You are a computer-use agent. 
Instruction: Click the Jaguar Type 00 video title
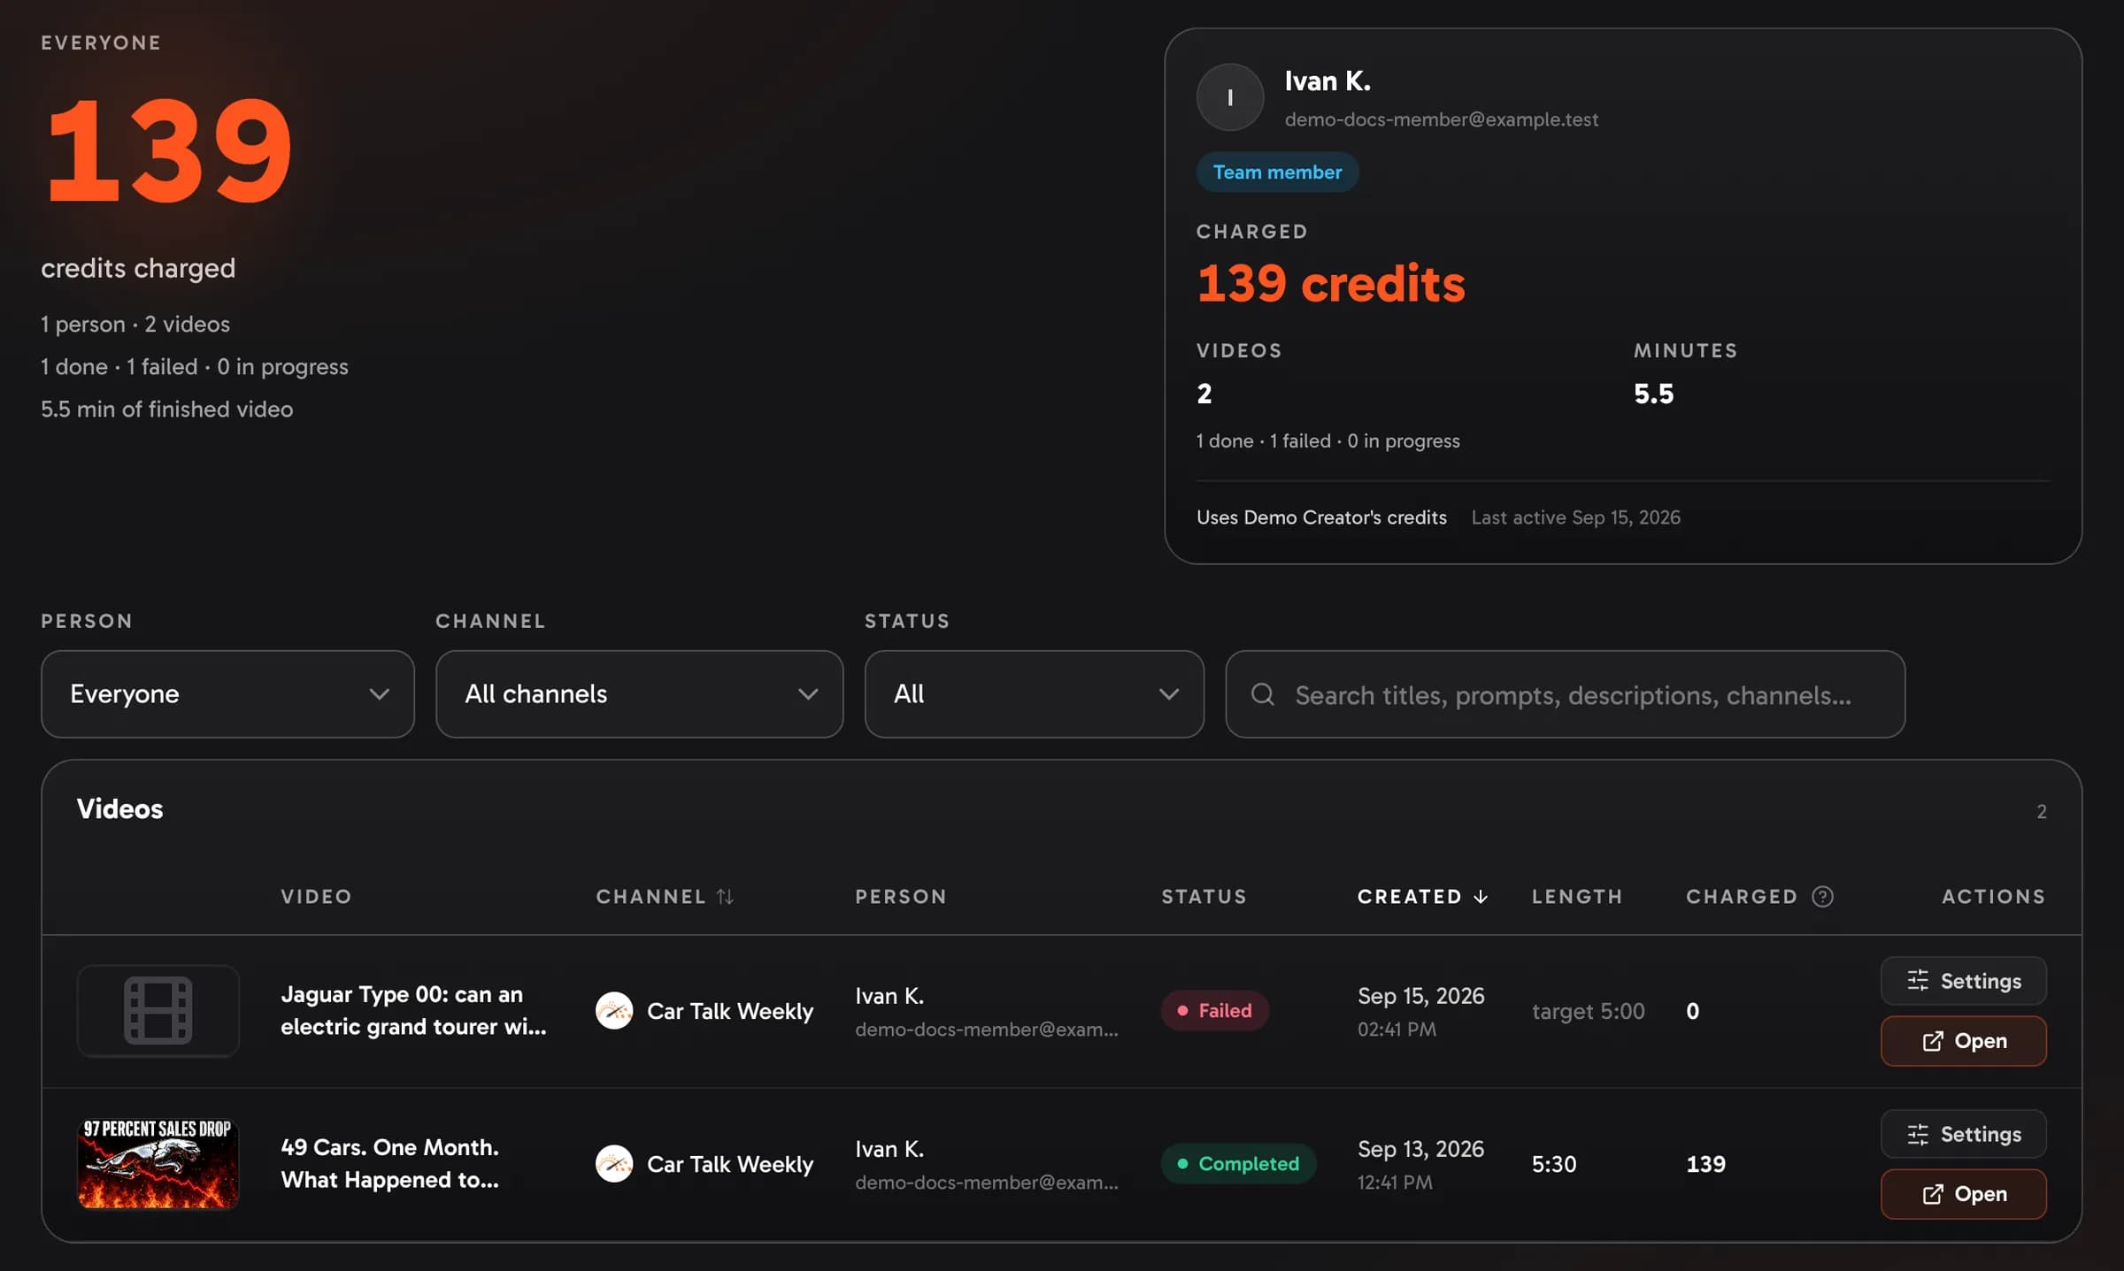(413, 1010)
